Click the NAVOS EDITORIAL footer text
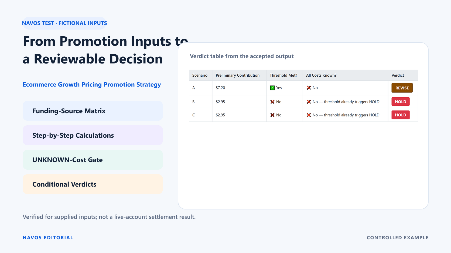This screenshot has width=451, height=253. pos(48,238)
